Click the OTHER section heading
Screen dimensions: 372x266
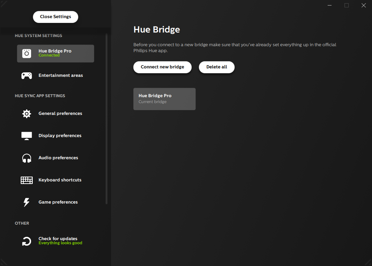click(22, 223)
